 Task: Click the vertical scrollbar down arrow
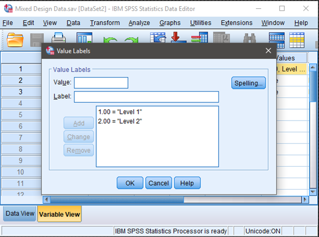point(313,192)
